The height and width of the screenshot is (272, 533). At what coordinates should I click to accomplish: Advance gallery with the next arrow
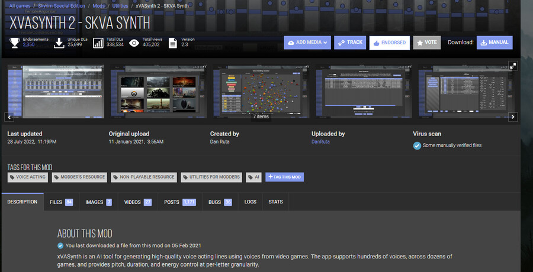(x=513, y=116)
